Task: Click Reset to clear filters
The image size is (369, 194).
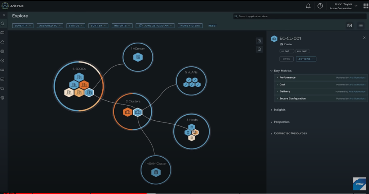Action: (213, 26)
